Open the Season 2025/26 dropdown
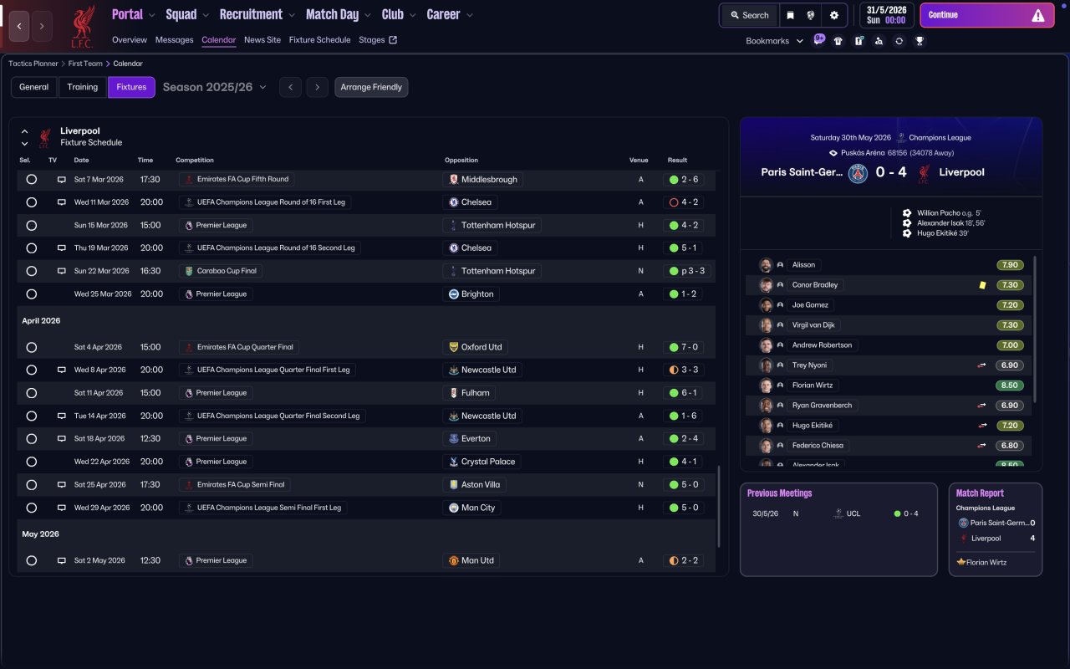1070x669 pixels. 215,87
